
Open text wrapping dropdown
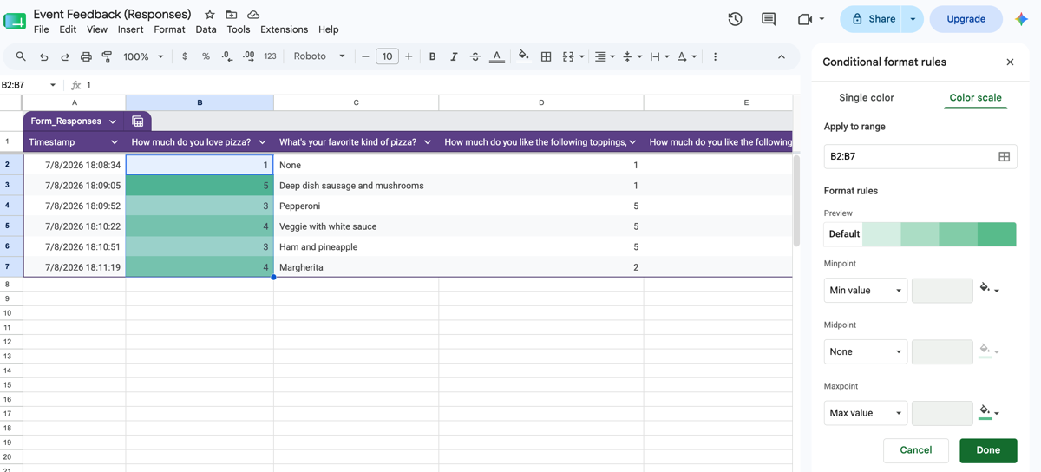(x=659, y=56)
